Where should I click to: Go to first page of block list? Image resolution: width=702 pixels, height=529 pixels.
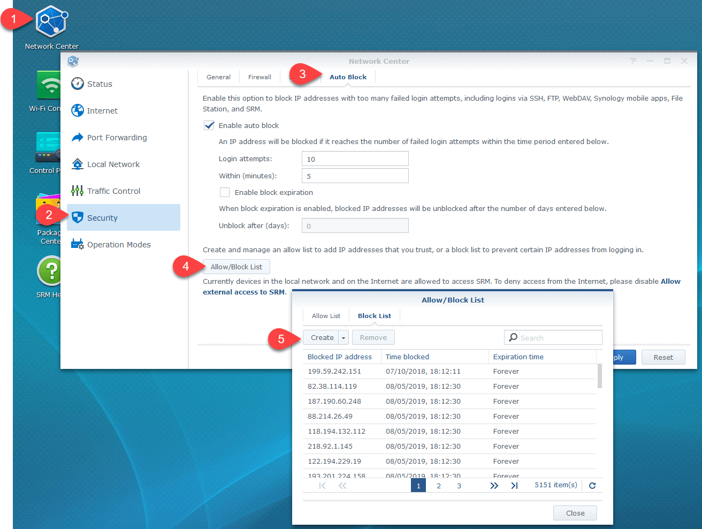(x=322, y=486)
